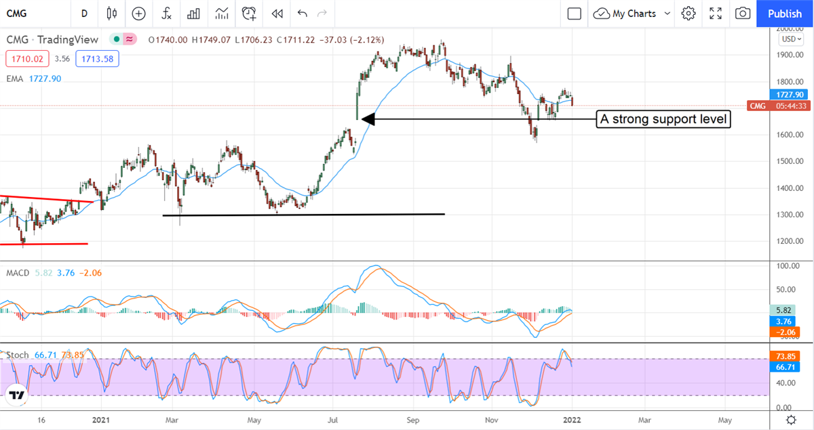Open the financials bar-chart icon
Viewport: 814px width, 430px height.
pyautogui.click(x=193, y=13)
